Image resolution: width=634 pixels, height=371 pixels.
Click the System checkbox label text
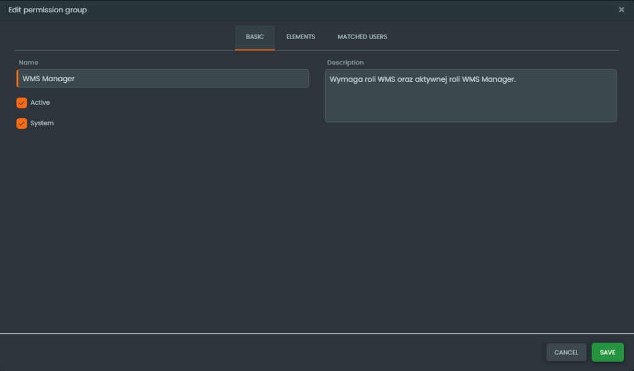click(x=42, y=123)
